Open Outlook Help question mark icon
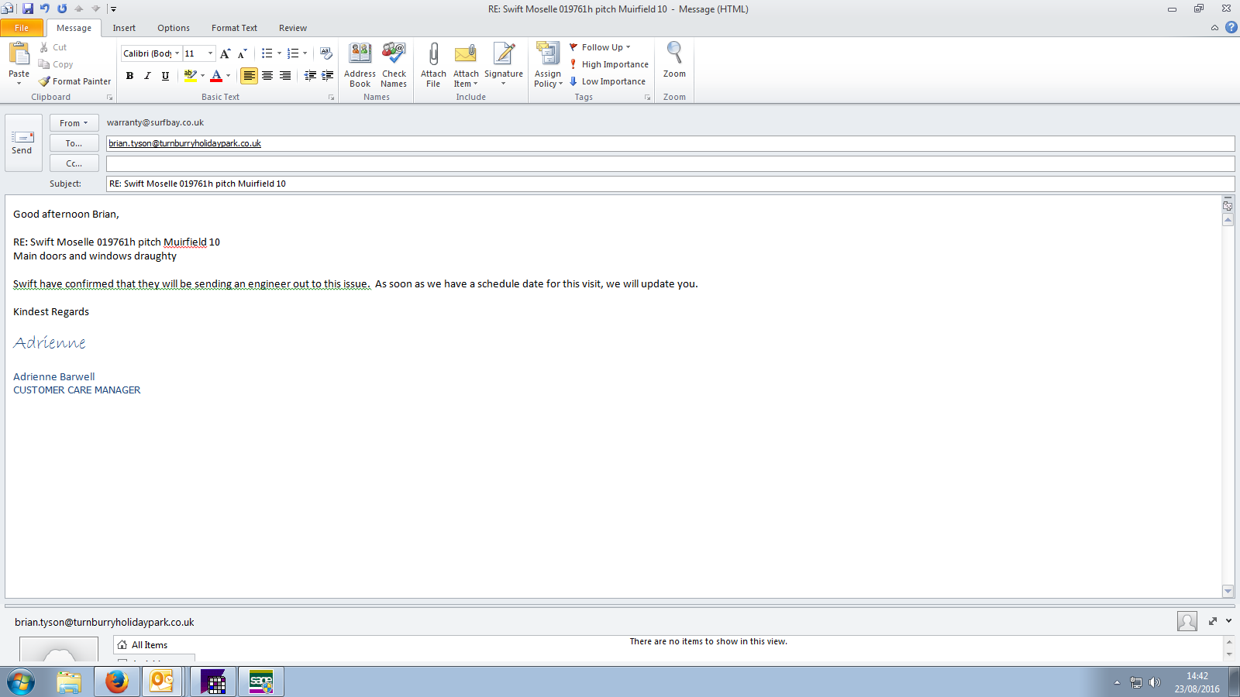1240x697 pixels. pos(1231,27)
